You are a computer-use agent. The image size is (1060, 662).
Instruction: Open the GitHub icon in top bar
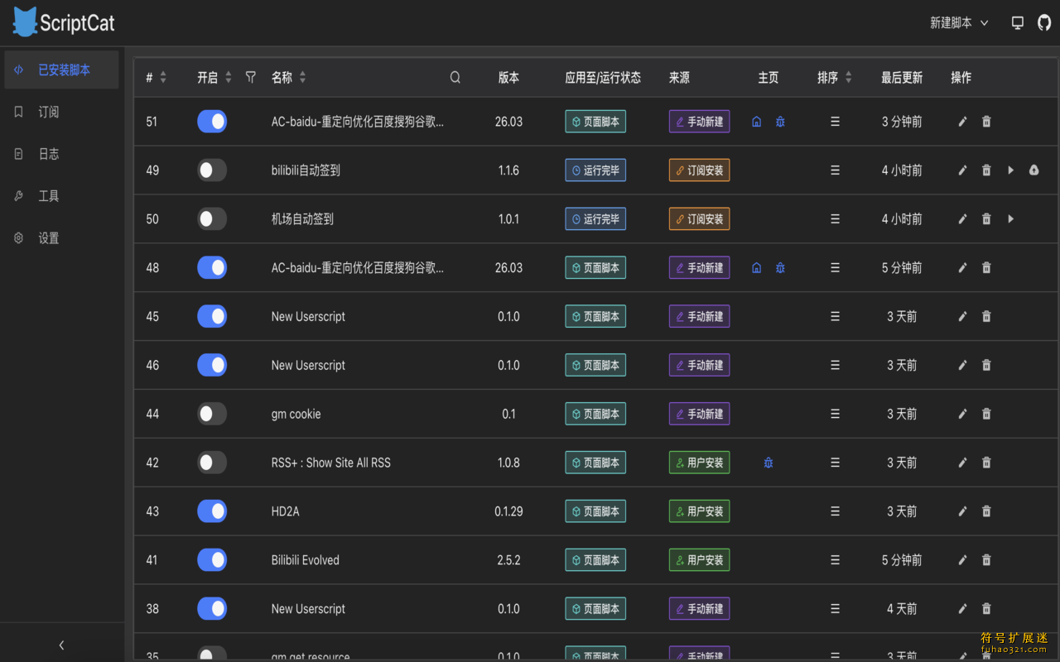click(x=1044, y=23)
